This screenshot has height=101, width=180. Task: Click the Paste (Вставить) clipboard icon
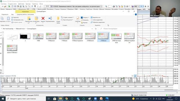8,18
